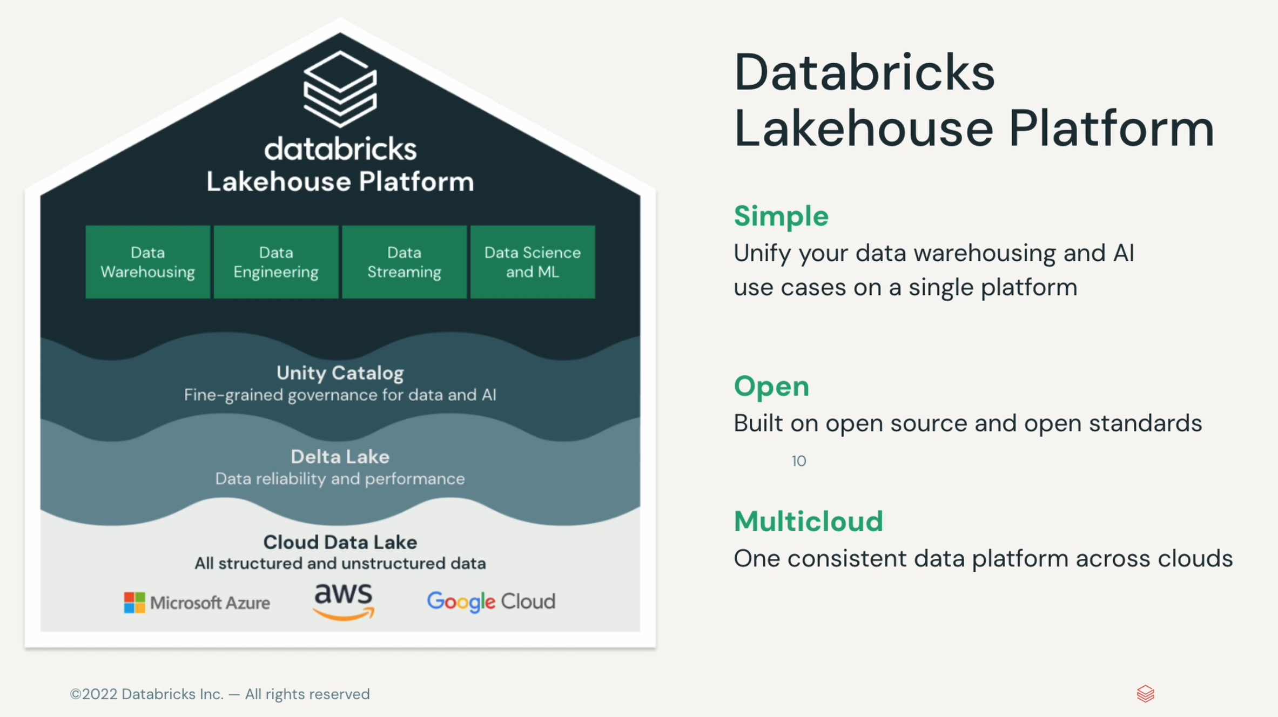Screen dimensions: 1278x717
Task: Select the Data Science and ML box
Action: 533,262
